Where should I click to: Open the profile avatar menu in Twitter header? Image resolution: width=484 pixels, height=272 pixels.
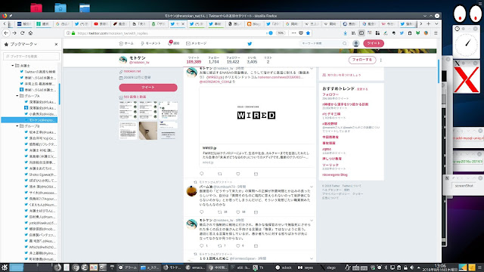[355, 44]
